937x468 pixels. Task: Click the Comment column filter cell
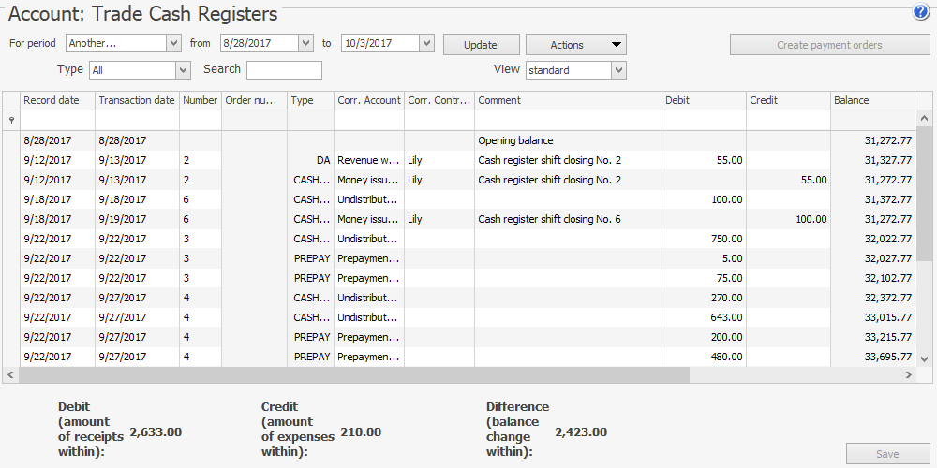click(568, 120)
